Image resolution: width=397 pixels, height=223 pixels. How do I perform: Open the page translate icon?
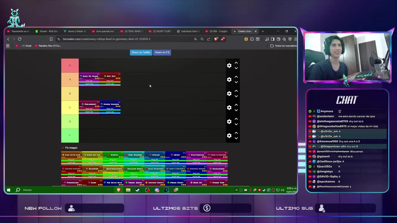[x=195, y=39]
